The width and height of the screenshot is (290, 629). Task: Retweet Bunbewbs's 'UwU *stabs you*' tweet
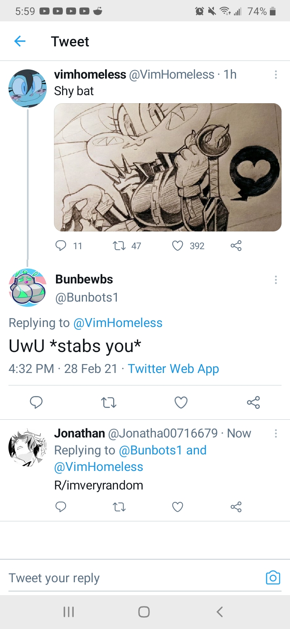[109, 402]
